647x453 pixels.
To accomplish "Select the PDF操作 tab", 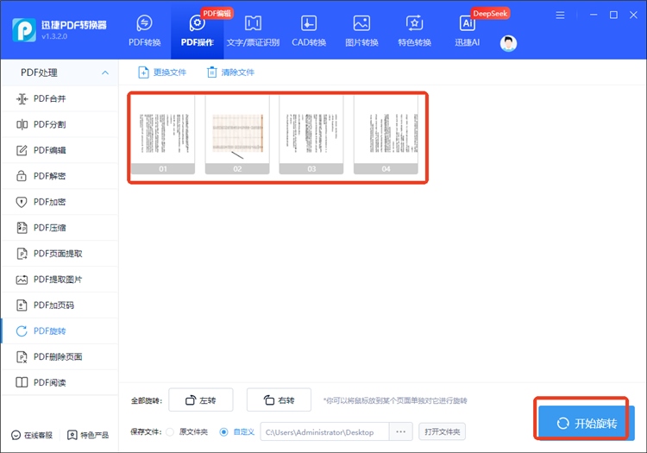I will tap(198, 30).
